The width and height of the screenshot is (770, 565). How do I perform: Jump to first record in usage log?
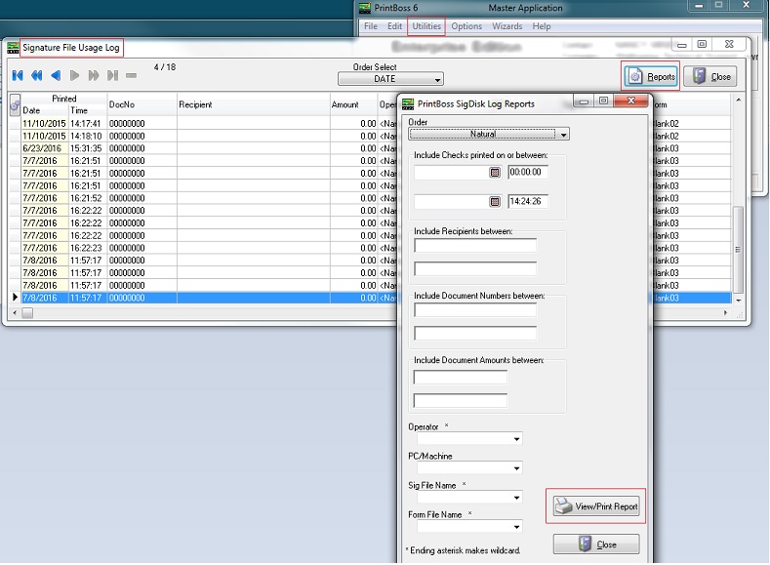click(x=18, y=75)
